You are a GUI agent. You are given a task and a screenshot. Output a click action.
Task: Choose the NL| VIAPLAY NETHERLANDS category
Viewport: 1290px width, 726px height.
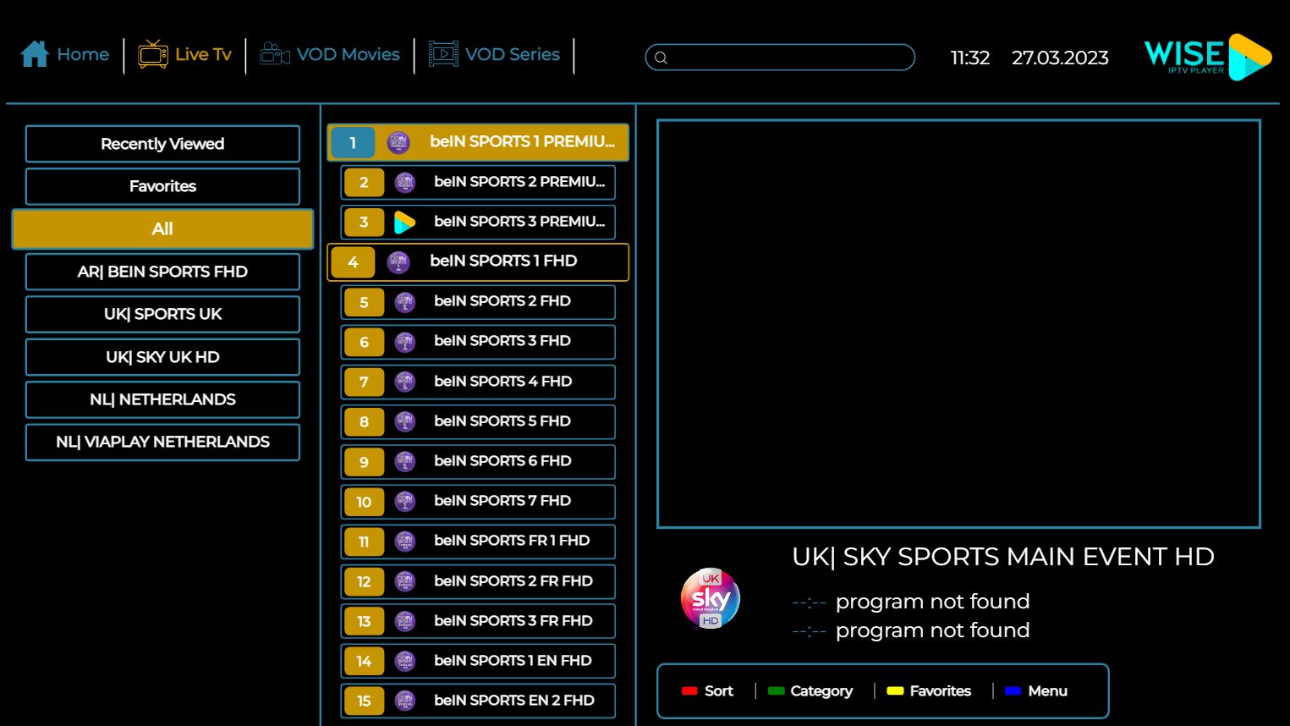click(162, 442)
